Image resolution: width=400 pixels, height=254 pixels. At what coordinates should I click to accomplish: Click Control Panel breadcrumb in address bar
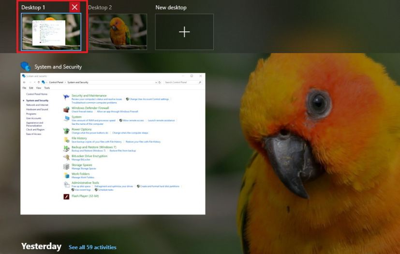coord(56,82)
